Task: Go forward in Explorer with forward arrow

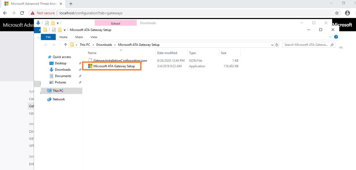Action: click(x=54, y=45)
